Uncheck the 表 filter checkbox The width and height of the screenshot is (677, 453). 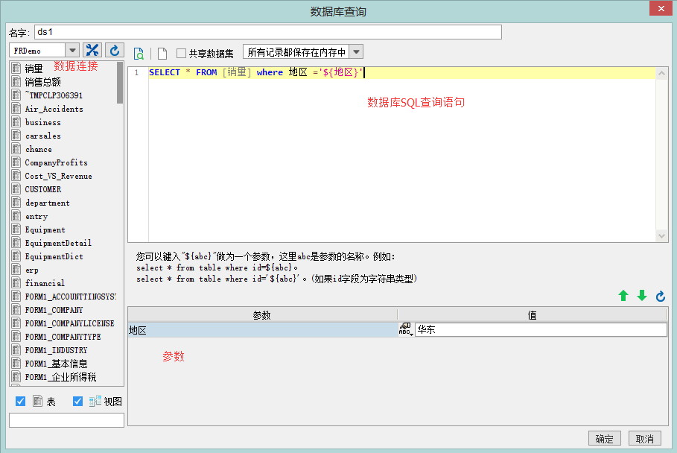point(20,401)
